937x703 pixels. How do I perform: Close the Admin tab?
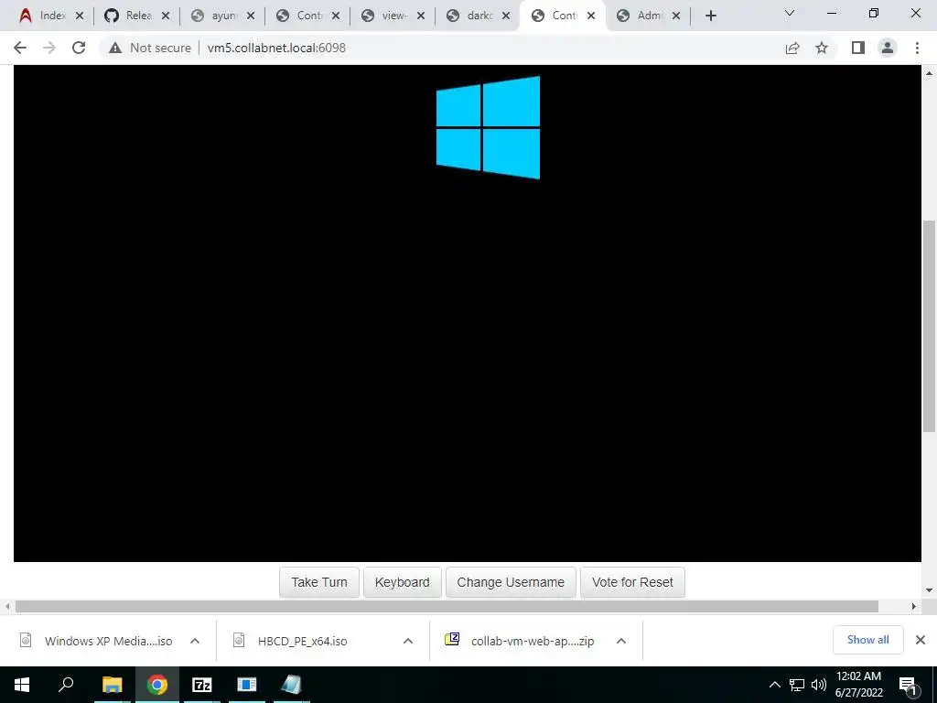point(676,16)
